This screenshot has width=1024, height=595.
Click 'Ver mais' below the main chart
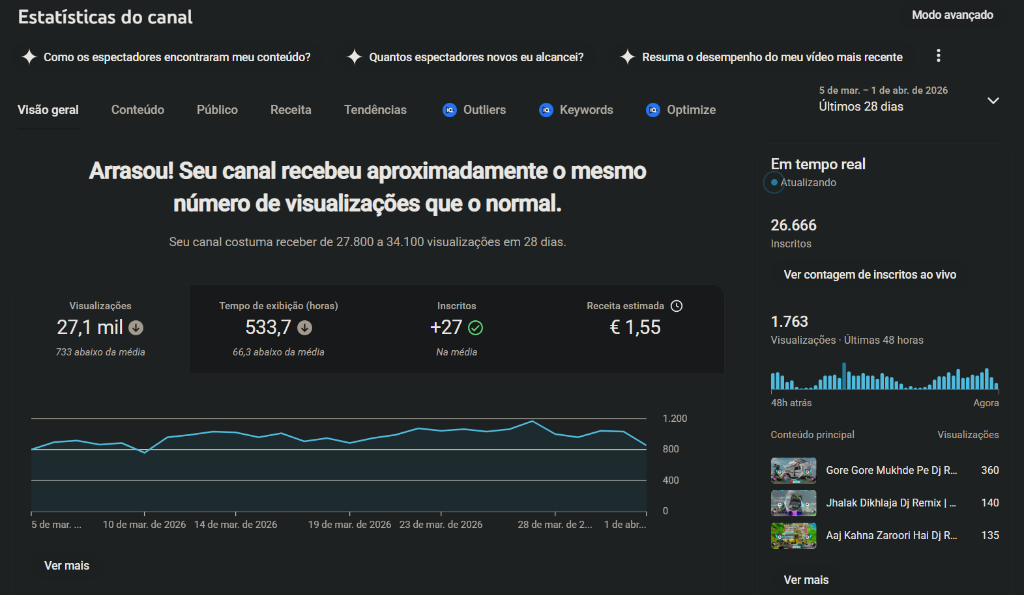pyautogui.click(x=66, y=566)
